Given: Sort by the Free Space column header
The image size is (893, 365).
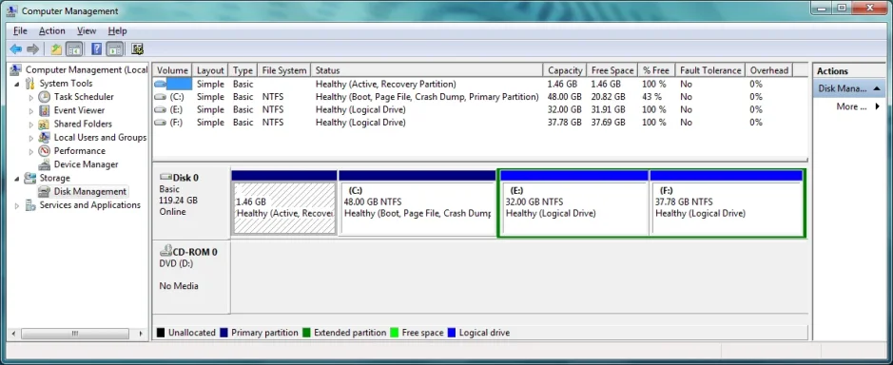Looking at the screenshot, I should [612, 70].
